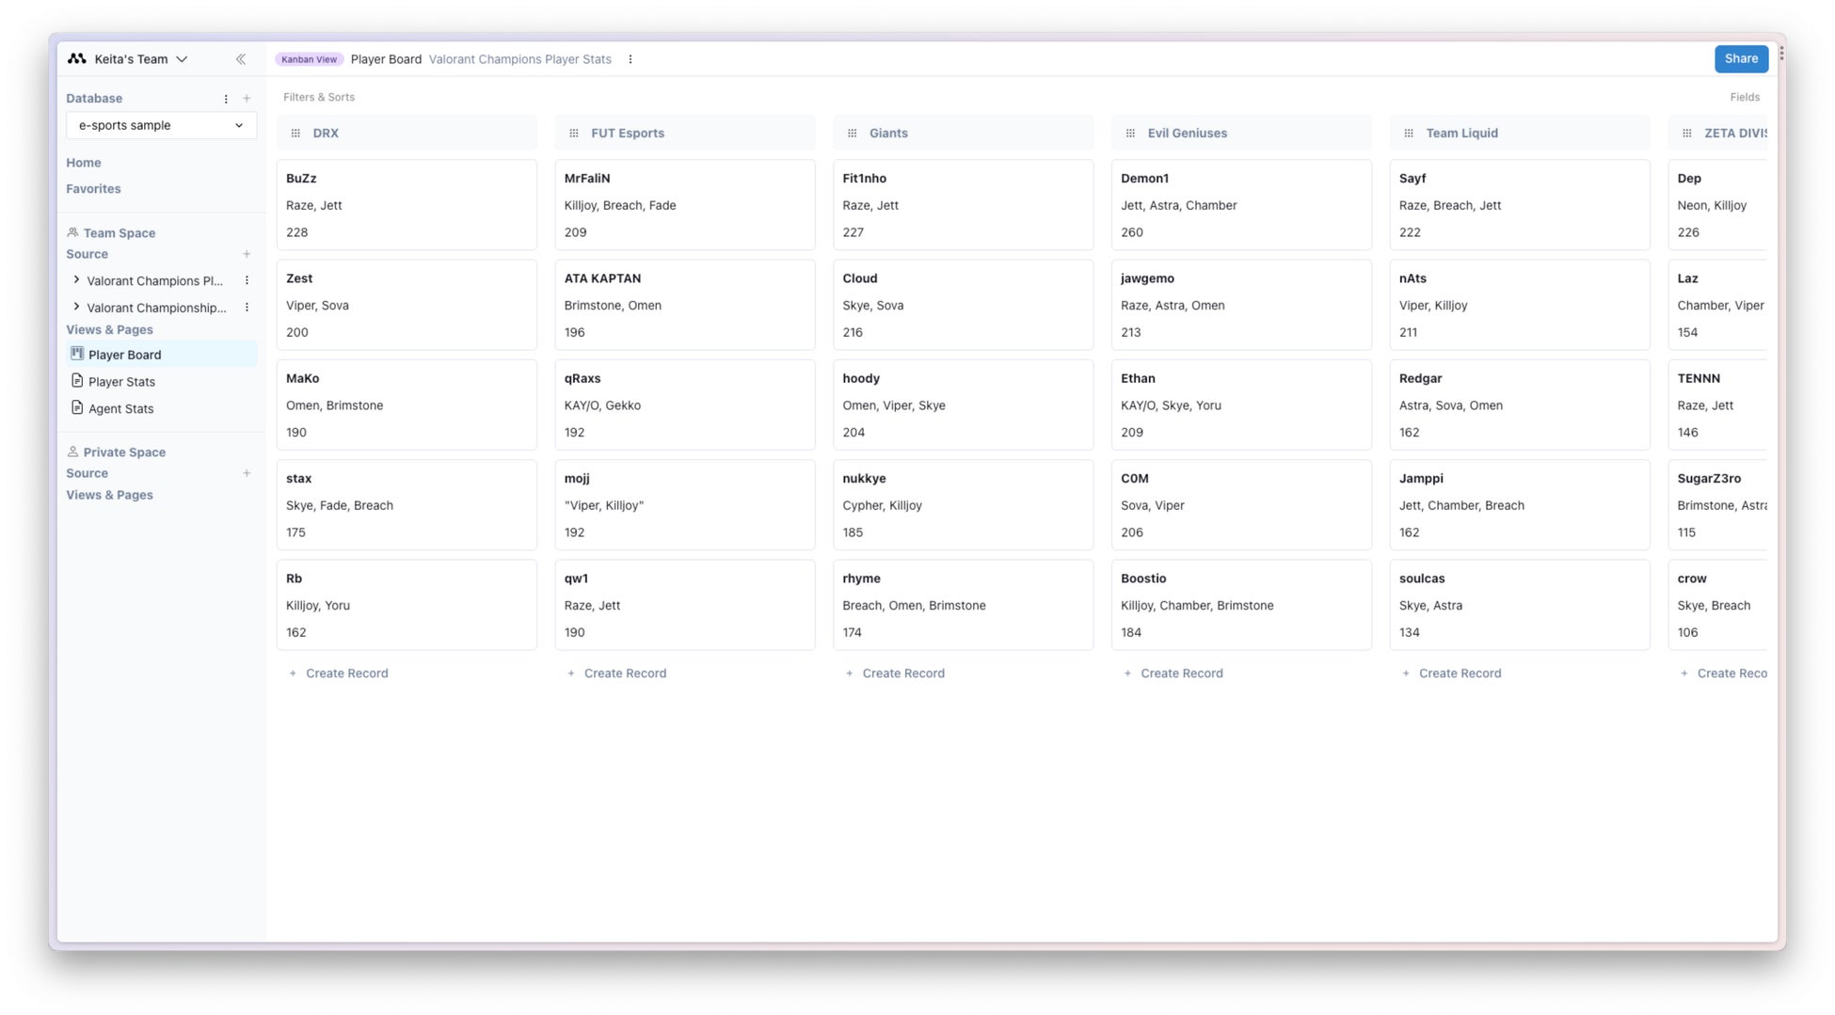Open the hoody player card
Image resolution: width=1835 pixels, height=1015 pixels.
963,405
